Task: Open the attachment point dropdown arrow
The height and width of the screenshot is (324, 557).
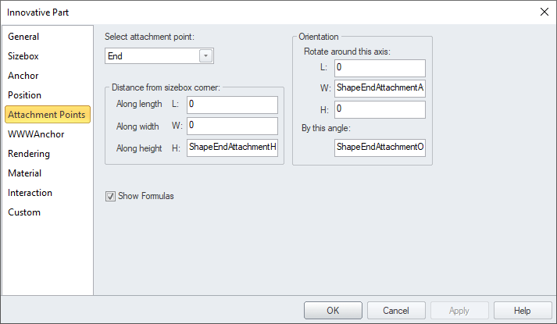Action: point(205,56)
